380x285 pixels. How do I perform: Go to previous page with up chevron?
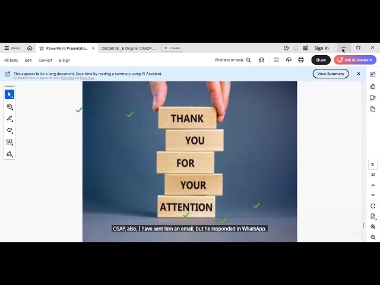(373, 185)
